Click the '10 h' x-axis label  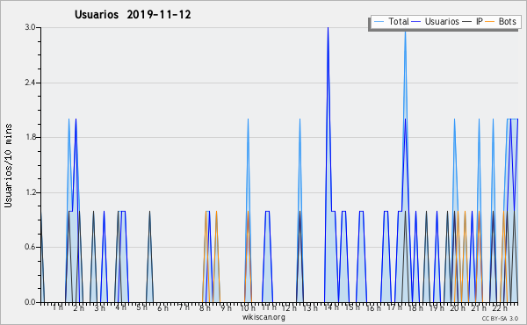tap(248, 307)
